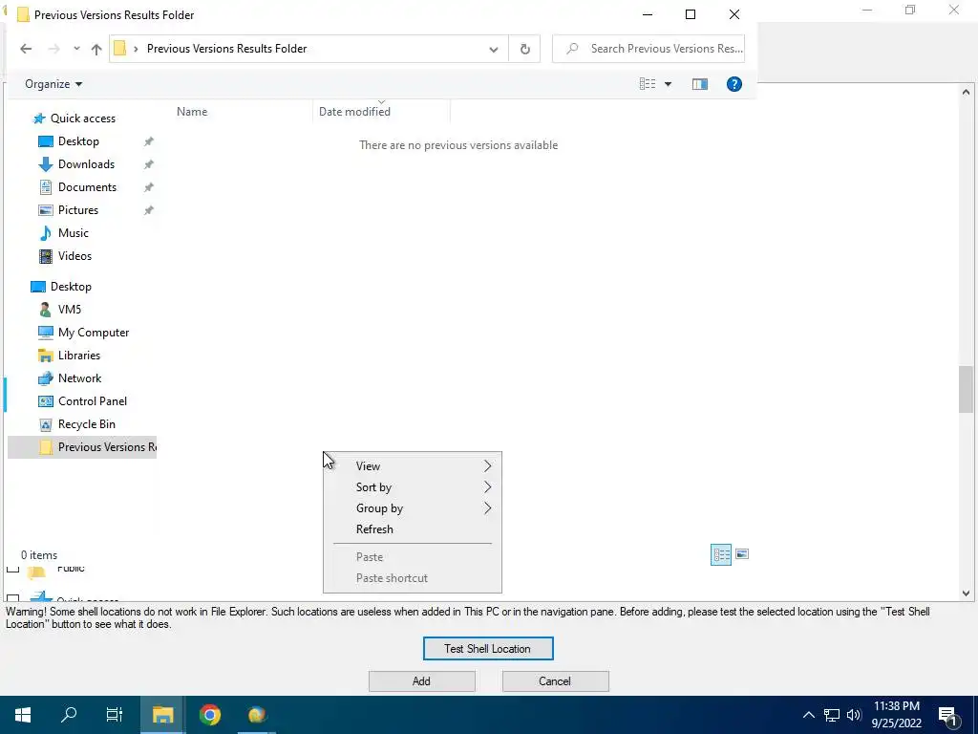This screenshot has height=734, width=978.
Task: Select Previous Versions Results tree item
Action: [x=82, y=447]
